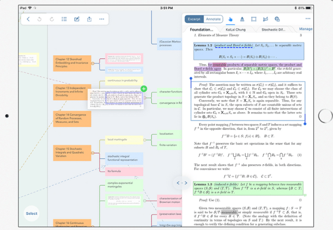Open the outline list view icon
Image resolution: width=333 pixels, height=230 pixels.
[x=64, y=19]
